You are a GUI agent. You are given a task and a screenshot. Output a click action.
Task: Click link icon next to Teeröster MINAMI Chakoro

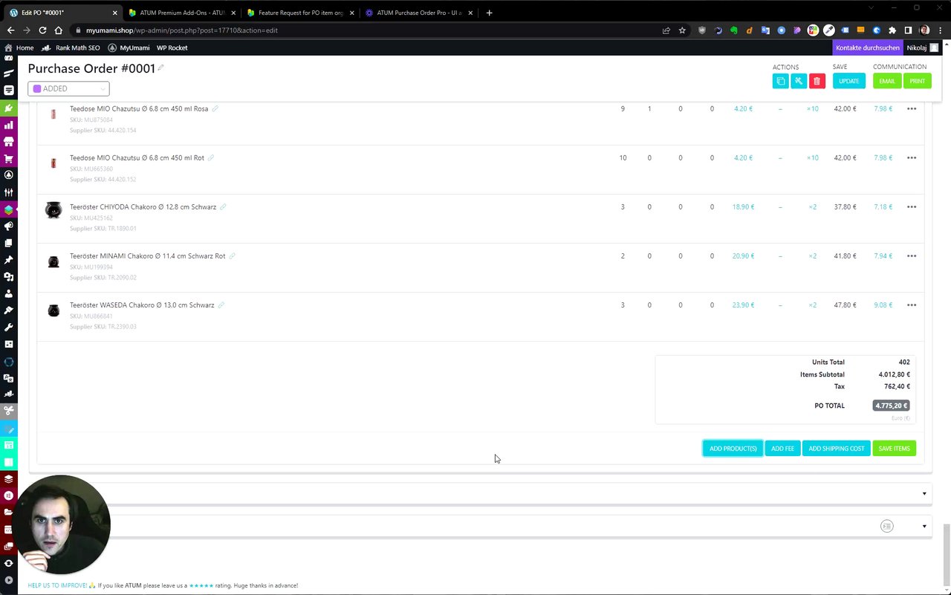[x=232, y=256]
